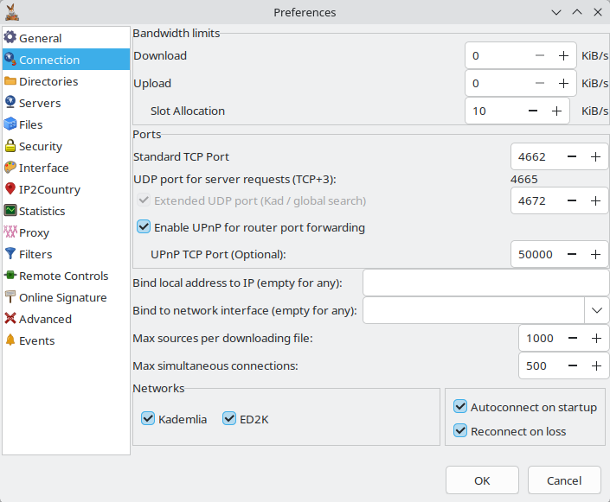
Task: Click the disabled Extended UDP port checkbox
Action: tap(144, 200)
